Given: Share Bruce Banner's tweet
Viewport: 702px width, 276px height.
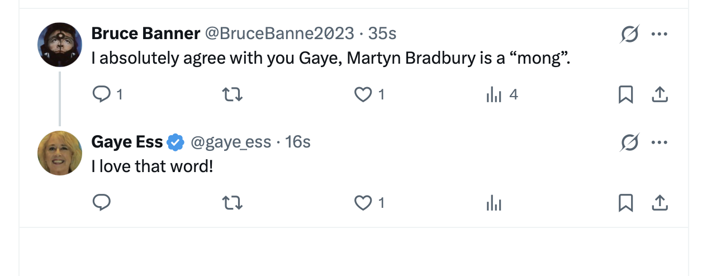Looking at the screenshot, I should pyautogui.click(x=660, y=96).
